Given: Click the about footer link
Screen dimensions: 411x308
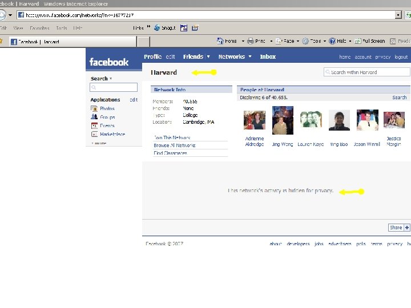Looking at the screenshot, I should (x=276, y=244).
